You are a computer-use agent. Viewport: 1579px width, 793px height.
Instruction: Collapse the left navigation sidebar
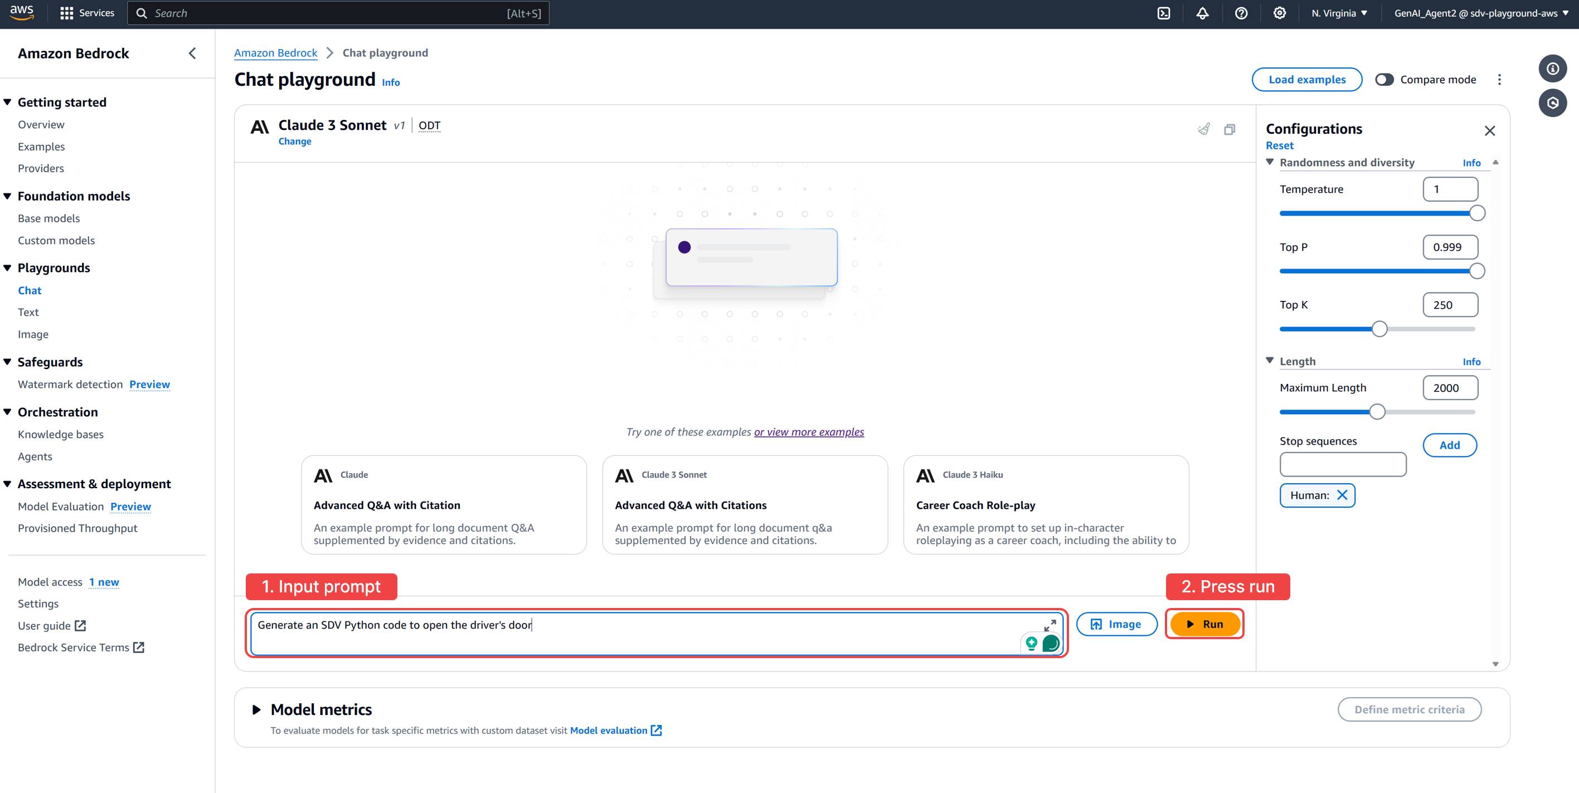pyautogui.click(x=191, y=53)
